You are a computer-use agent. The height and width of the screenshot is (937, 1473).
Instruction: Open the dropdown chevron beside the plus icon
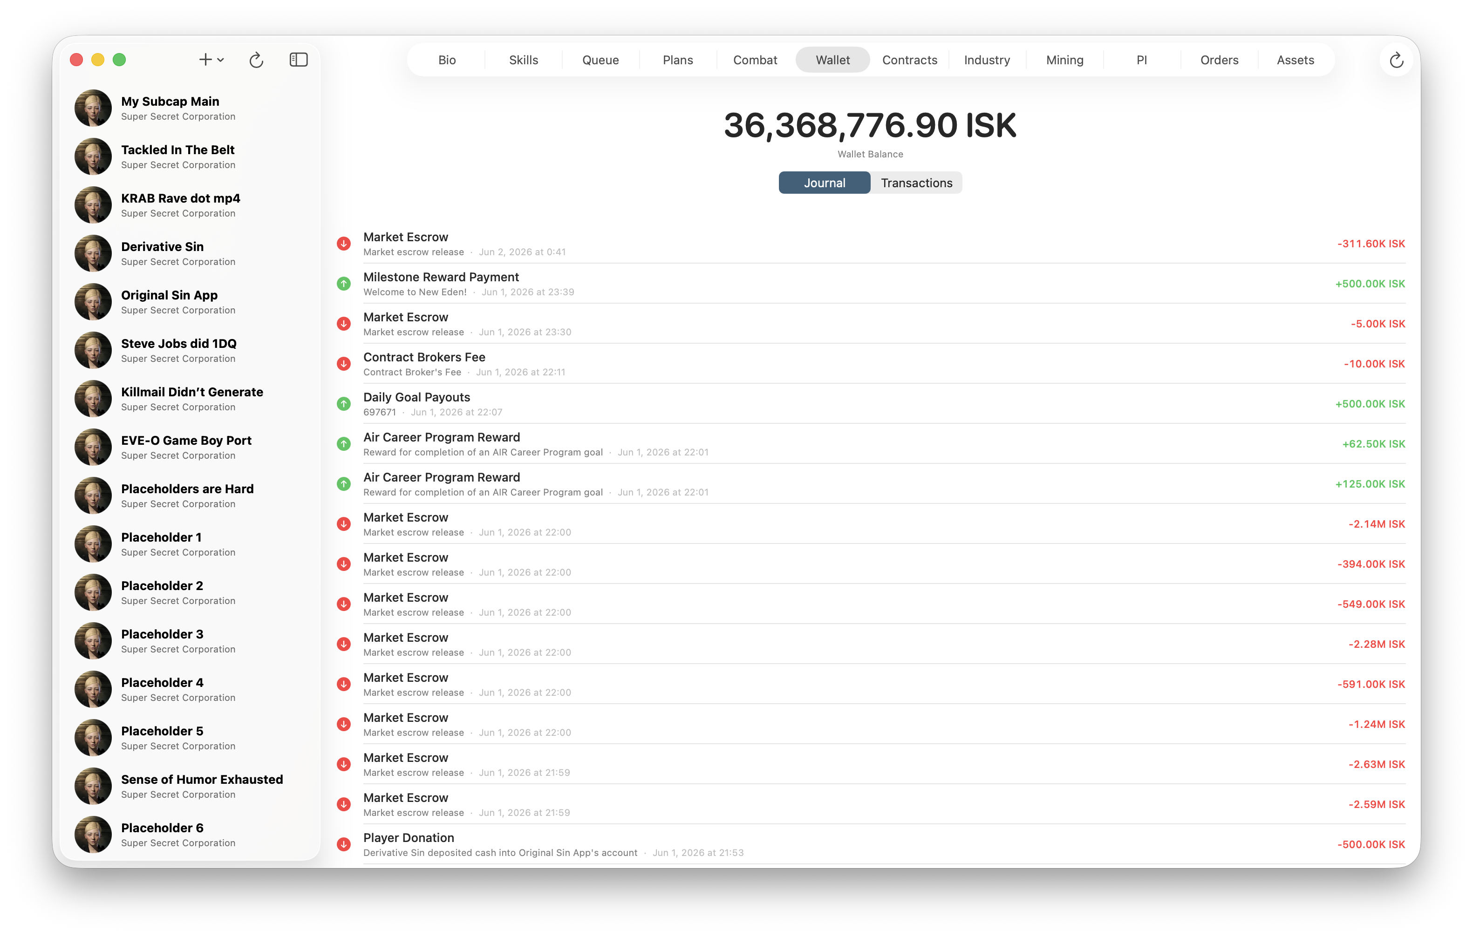click(221, 60)
